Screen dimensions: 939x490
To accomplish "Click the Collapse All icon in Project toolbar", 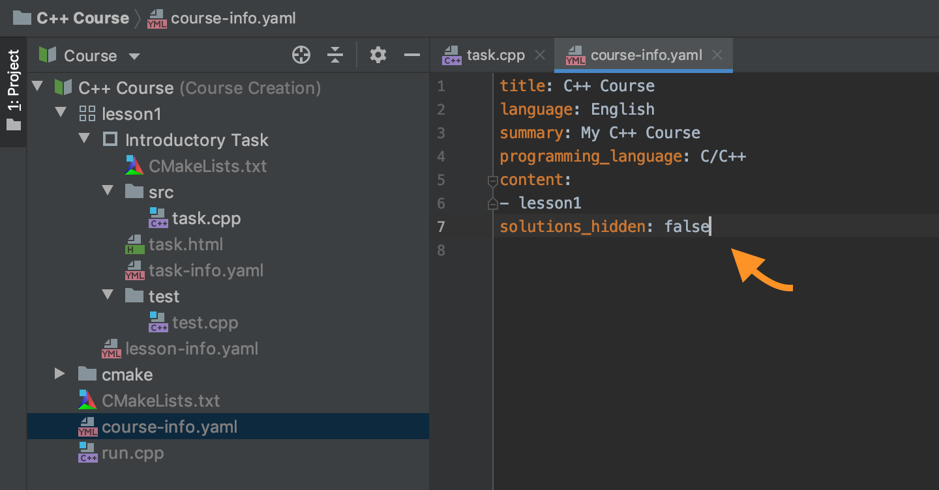I will tap(335, 55).
